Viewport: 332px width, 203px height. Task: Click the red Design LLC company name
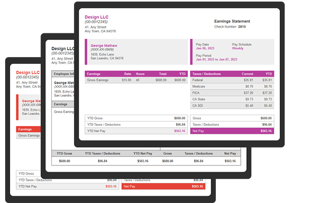[28, 72]
